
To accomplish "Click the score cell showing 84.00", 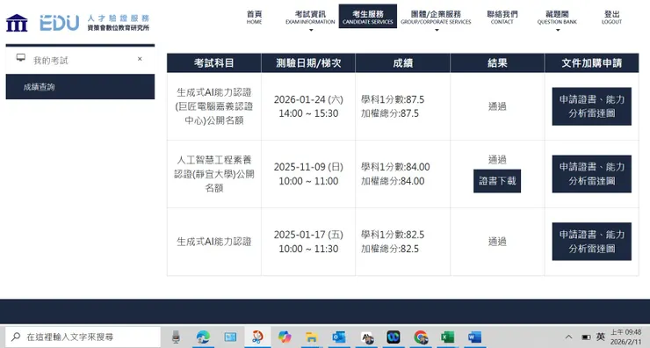I will (x=402, y=174).
